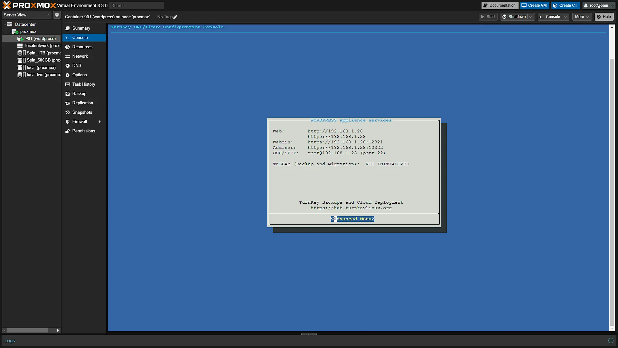618x348 pixels.
Task: Click the Create VM button
Action: coord(534,5)
